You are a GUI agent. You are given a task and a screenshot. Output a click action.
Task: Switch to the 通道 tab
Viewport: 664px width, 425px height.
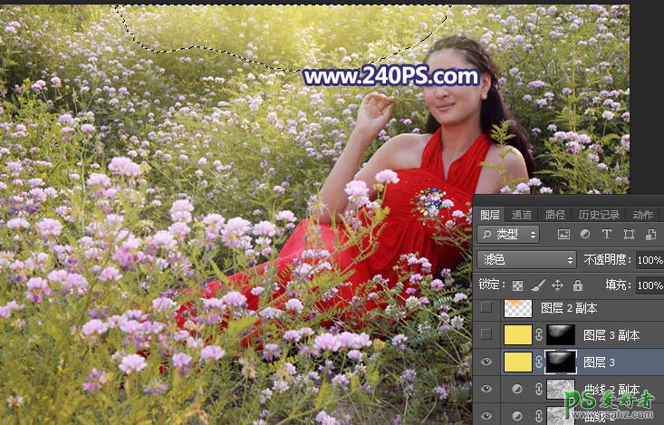[x=522, y=215]
